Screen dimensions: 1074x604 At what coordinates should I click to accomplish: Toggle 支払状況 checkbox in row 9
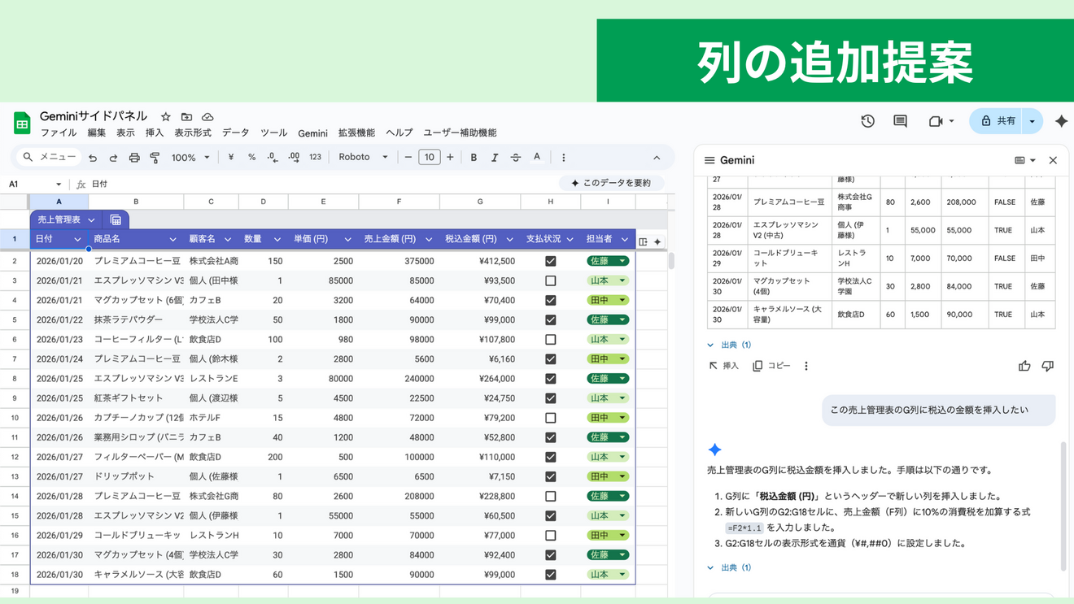pyautogui.click(x=551, y=398)
